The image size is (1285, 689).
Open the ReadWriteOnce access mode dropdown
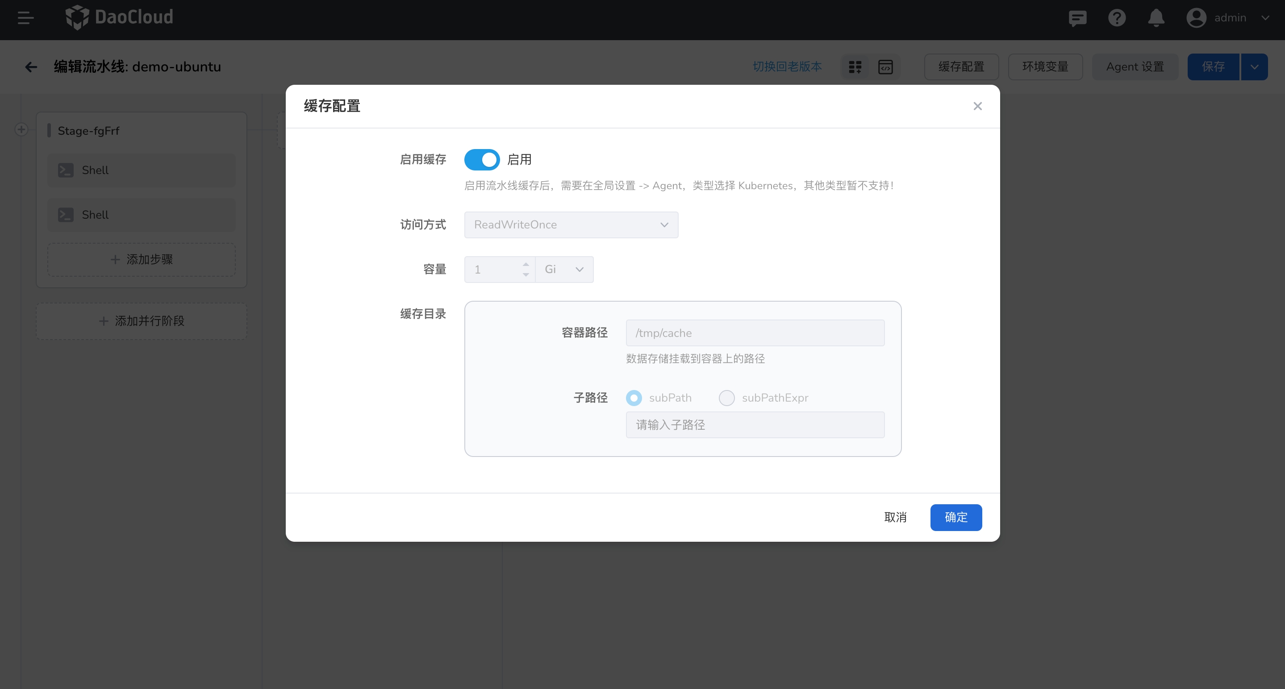pyautogui.click(x=571, y=225)
